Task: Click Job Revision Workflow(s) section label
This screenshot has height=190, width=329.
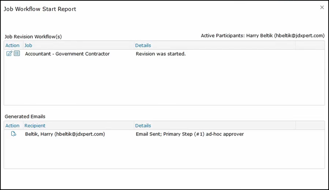Action: point(33,37)
